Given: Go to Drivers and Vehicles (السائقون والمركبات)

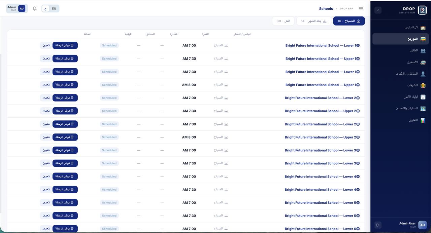Looking at the screenshot, I should (400, 74).
